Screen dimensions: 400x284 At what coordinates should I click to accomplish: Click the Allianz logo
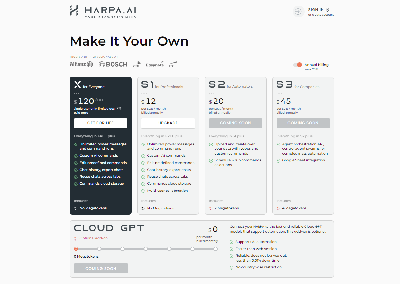tap(81, 64)
